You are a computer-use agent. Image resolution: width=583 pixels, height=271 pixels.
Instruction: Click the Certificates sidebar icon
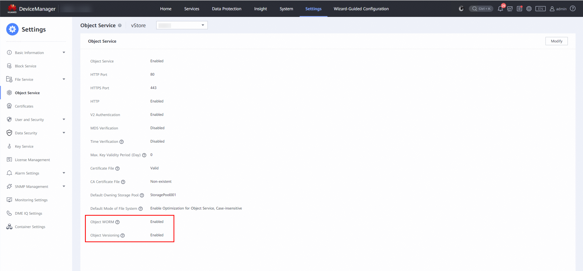9,106
